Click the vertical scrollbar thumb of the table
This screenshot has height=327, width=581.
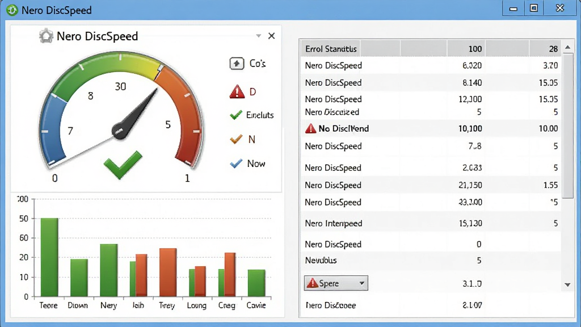pyautogui.click(x=567, y=125)
